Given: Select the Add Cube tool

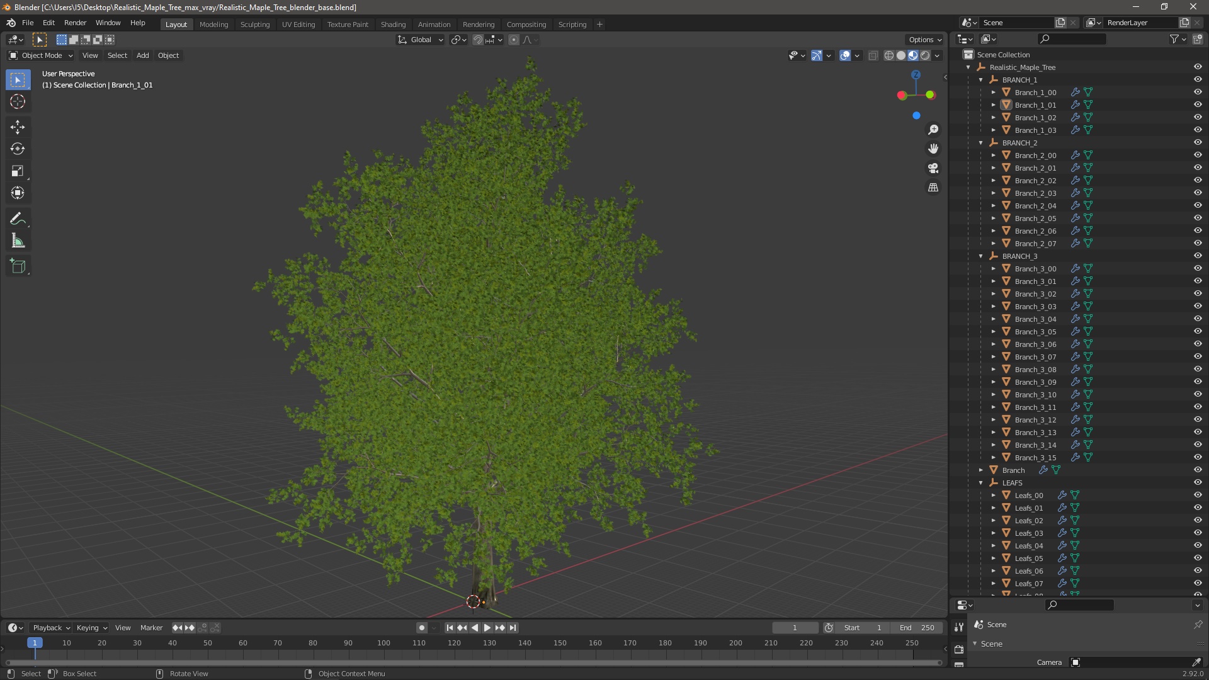Looking at the screenshot, I should 18,266.
